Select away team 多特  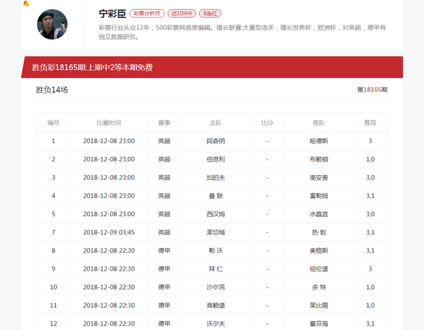coord(319,287)
